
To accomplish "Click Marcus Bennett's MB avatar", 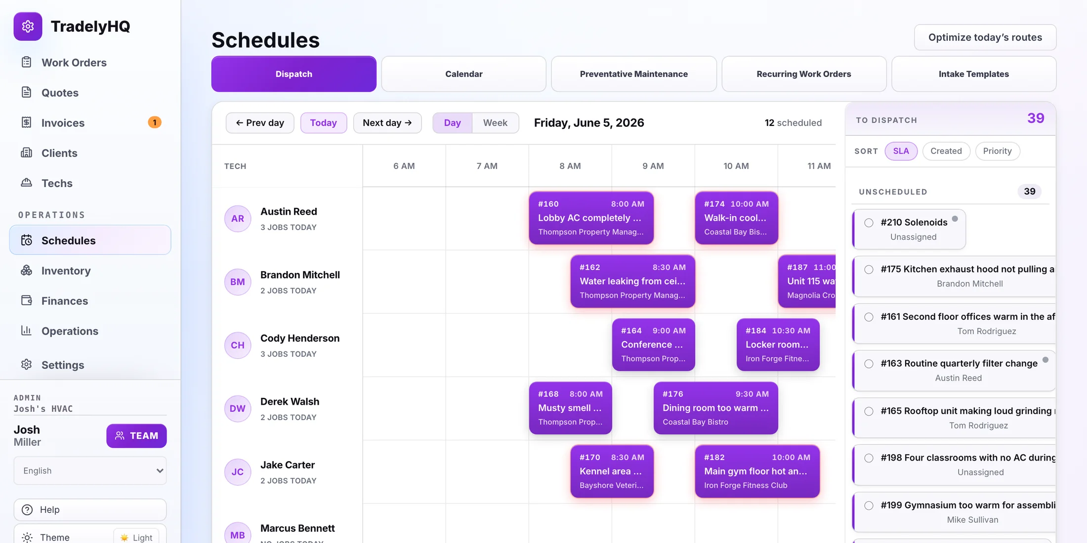I will click(x=238, y=533).
